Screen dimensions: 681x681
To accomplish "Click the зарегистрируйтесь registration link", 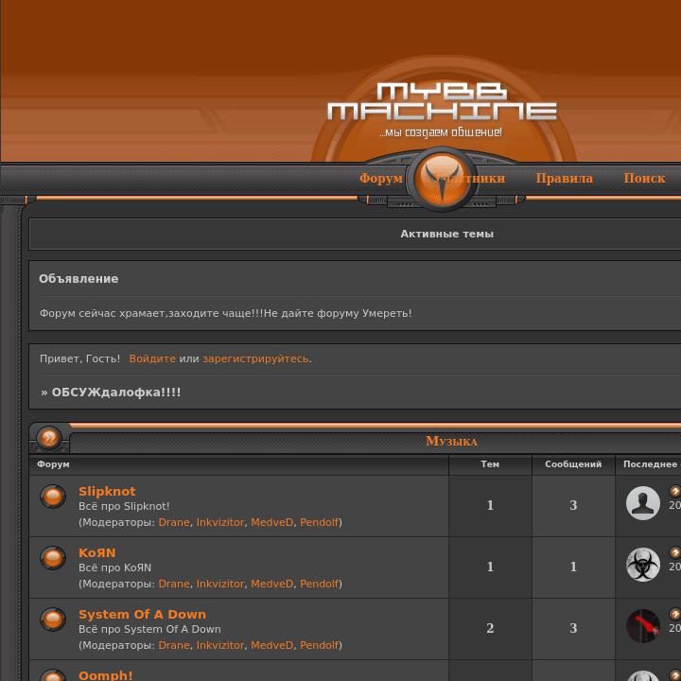I will click(x=255, y=358).
